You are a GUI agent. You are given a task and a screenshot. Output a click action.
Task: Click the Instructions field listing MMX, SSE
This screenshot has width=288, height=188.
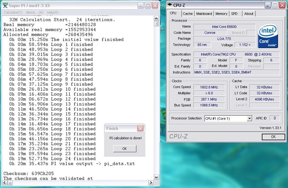[x=237, y=72]
